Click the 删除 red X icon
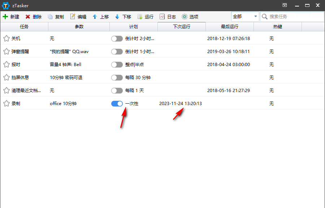Viewport: 325px width, 208px height. (x=28, y=17)
